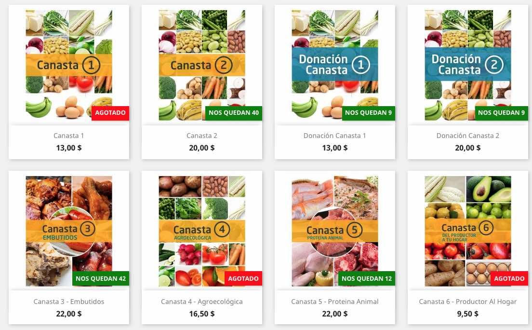Click the 'NOS QUEDAN 42' stock badge

(x=101, y=279)
